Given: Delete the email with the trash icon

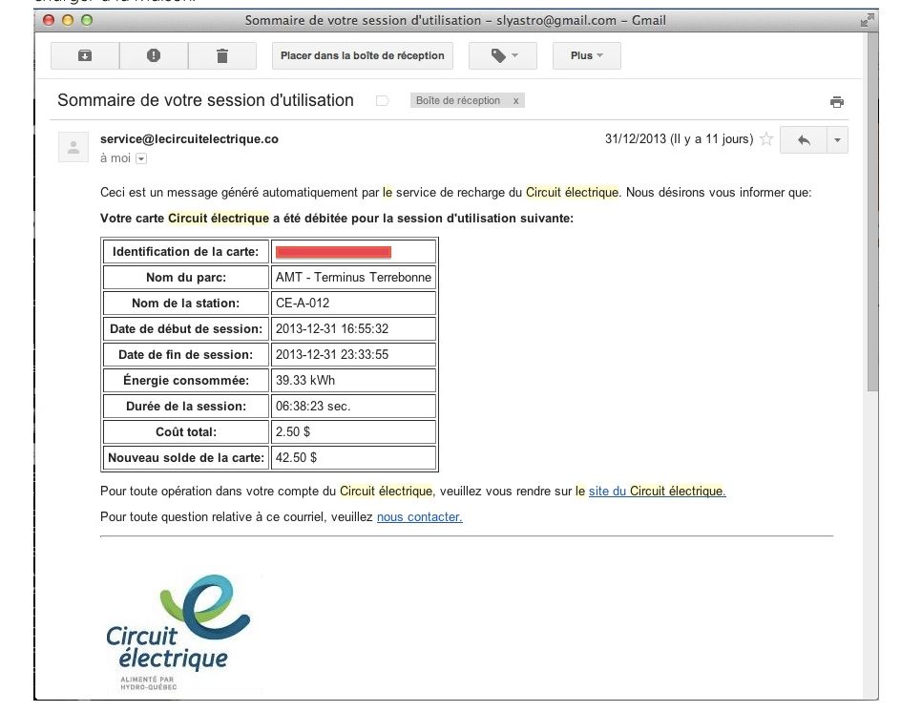Looking at the screenshot, I should click(221, 55).
